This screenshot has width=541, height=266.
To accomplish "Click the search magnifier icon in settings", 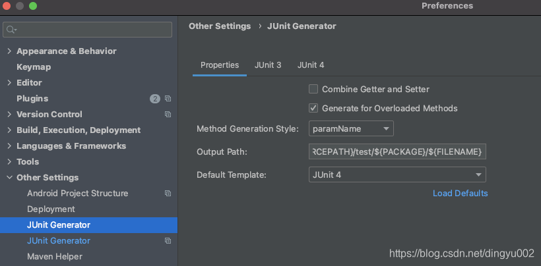I will [x=11, y=30].
